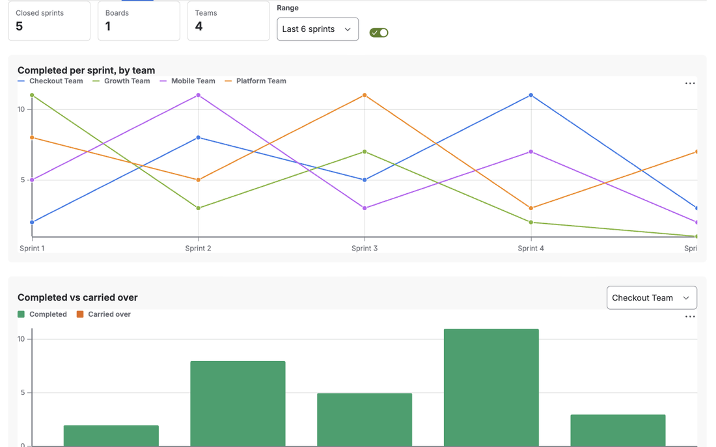Viewport: 716px width, 447px height.
Task: Switch off the green range toggle
Action: point(379,33)
